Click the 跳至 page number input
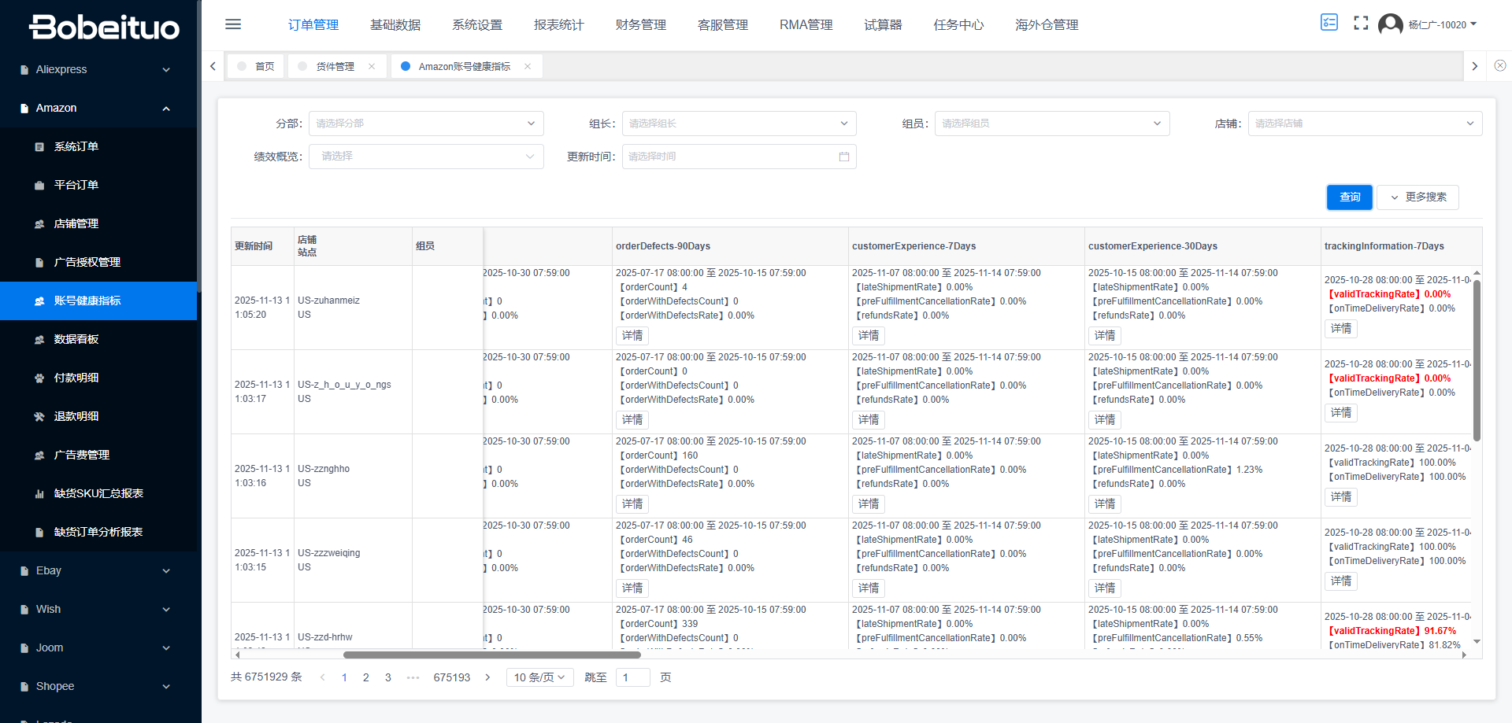Screen dimensions: 1512x723 (x=632, y=677)
